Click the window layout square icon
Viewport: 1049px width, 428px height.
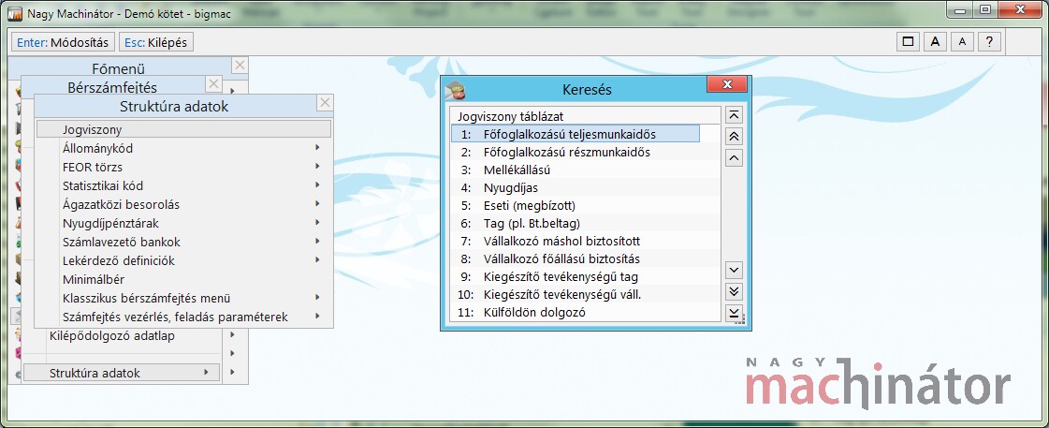pos(908,41)
